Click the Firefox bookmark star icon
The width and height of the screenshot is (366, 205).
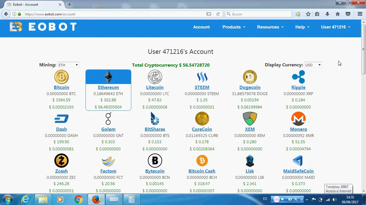coord(308,14)
